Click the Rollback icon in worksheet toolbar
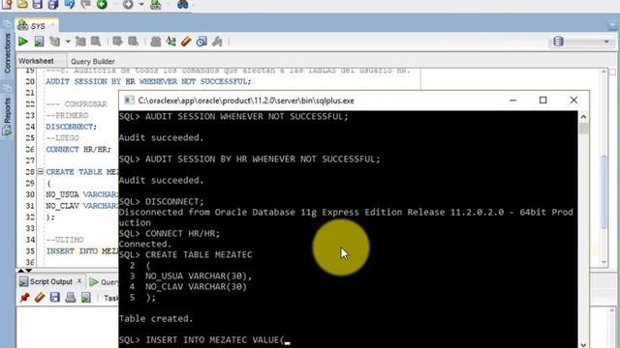 [134, 41]
